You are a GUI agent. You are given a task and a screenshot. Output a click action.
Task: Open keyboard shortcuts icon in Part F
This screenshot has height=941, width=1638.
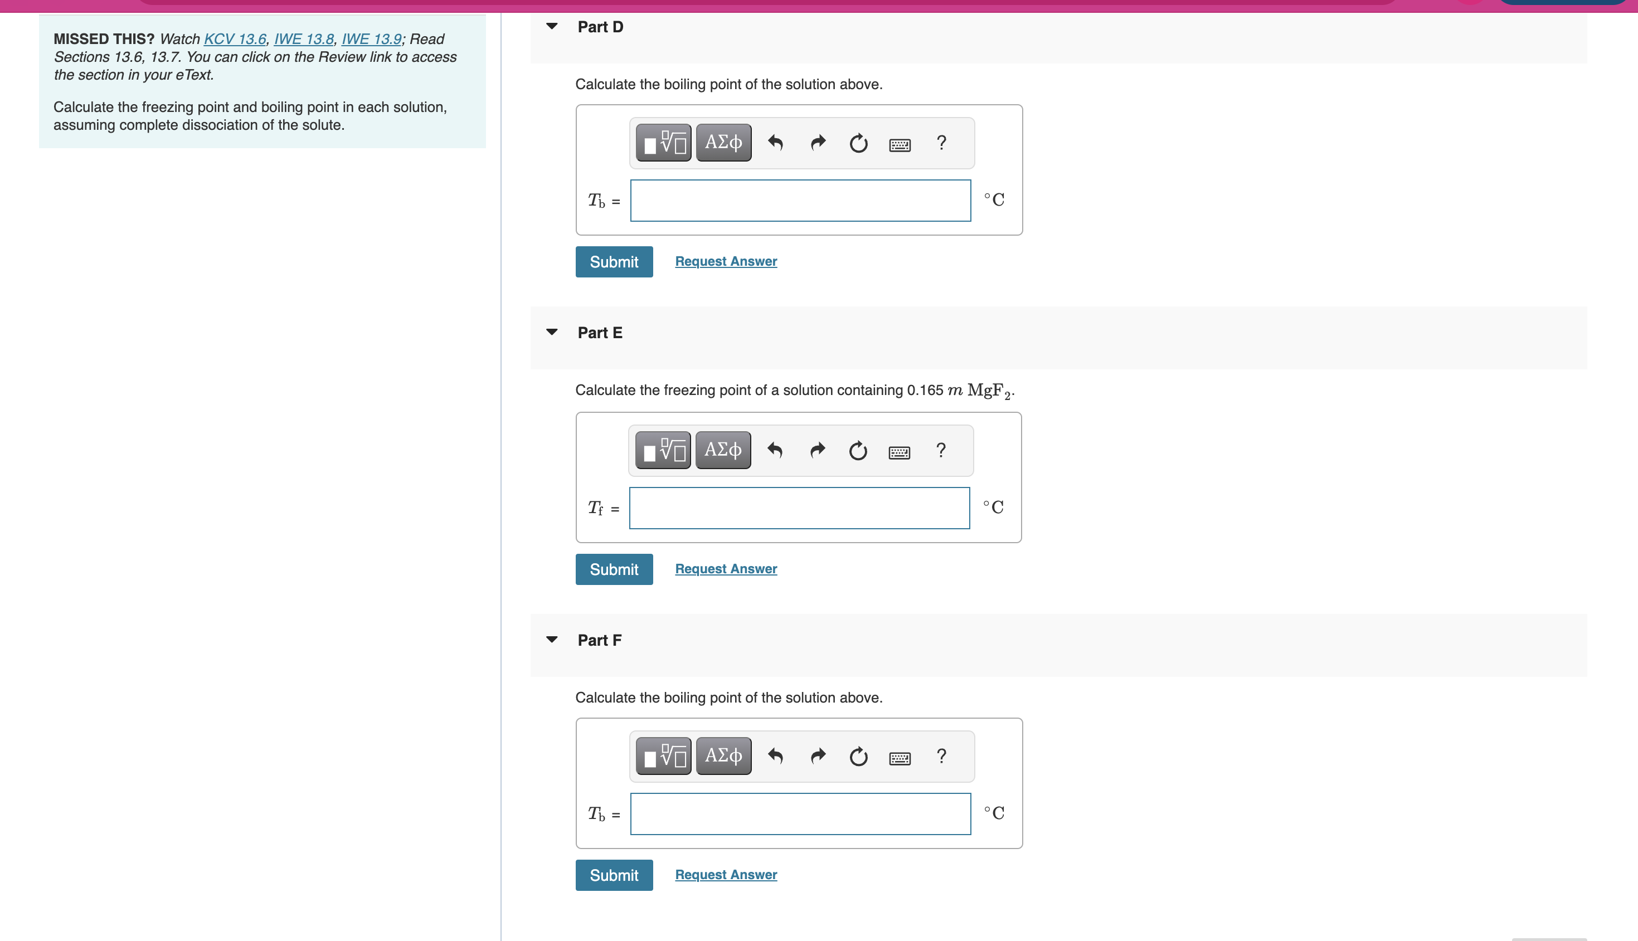pyautogui.click(x=900, y=758)
